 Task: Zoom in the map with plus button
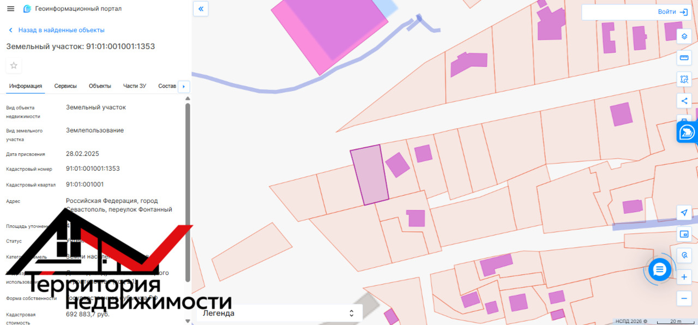click(x=684, y=277)
